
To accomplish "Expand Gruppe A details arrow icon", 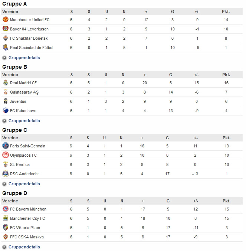I will (x=4, y=58).
